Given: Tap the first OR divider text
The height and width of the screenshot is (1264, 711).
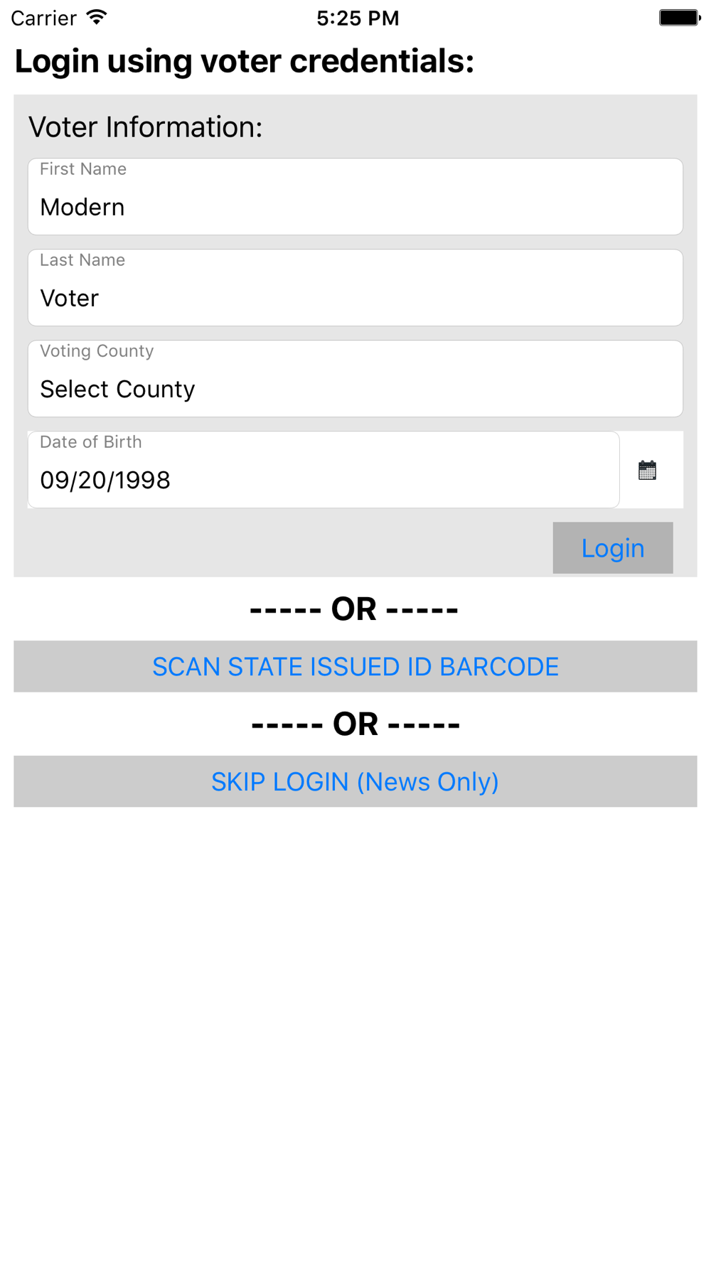Looking at the screenshot, I should click(354, 609).
